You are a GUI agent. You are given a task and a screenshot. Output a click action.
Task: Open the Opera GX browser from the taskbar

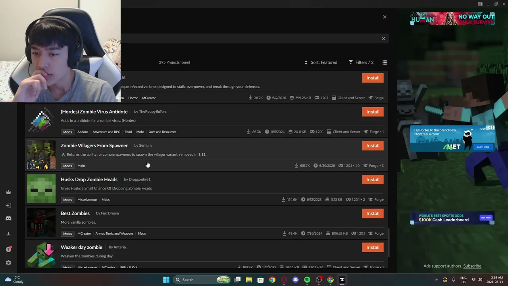coord(284,280)
